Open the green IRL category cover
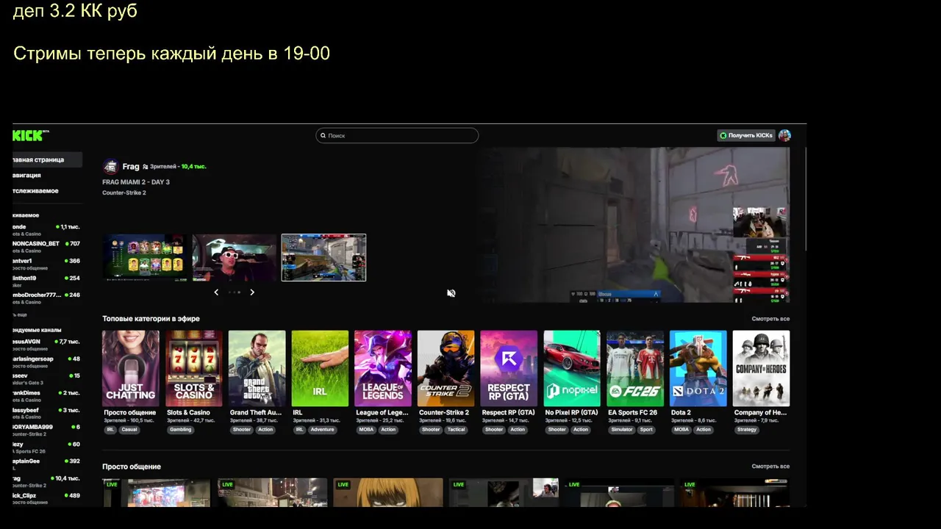 click(x=320, y=368)
